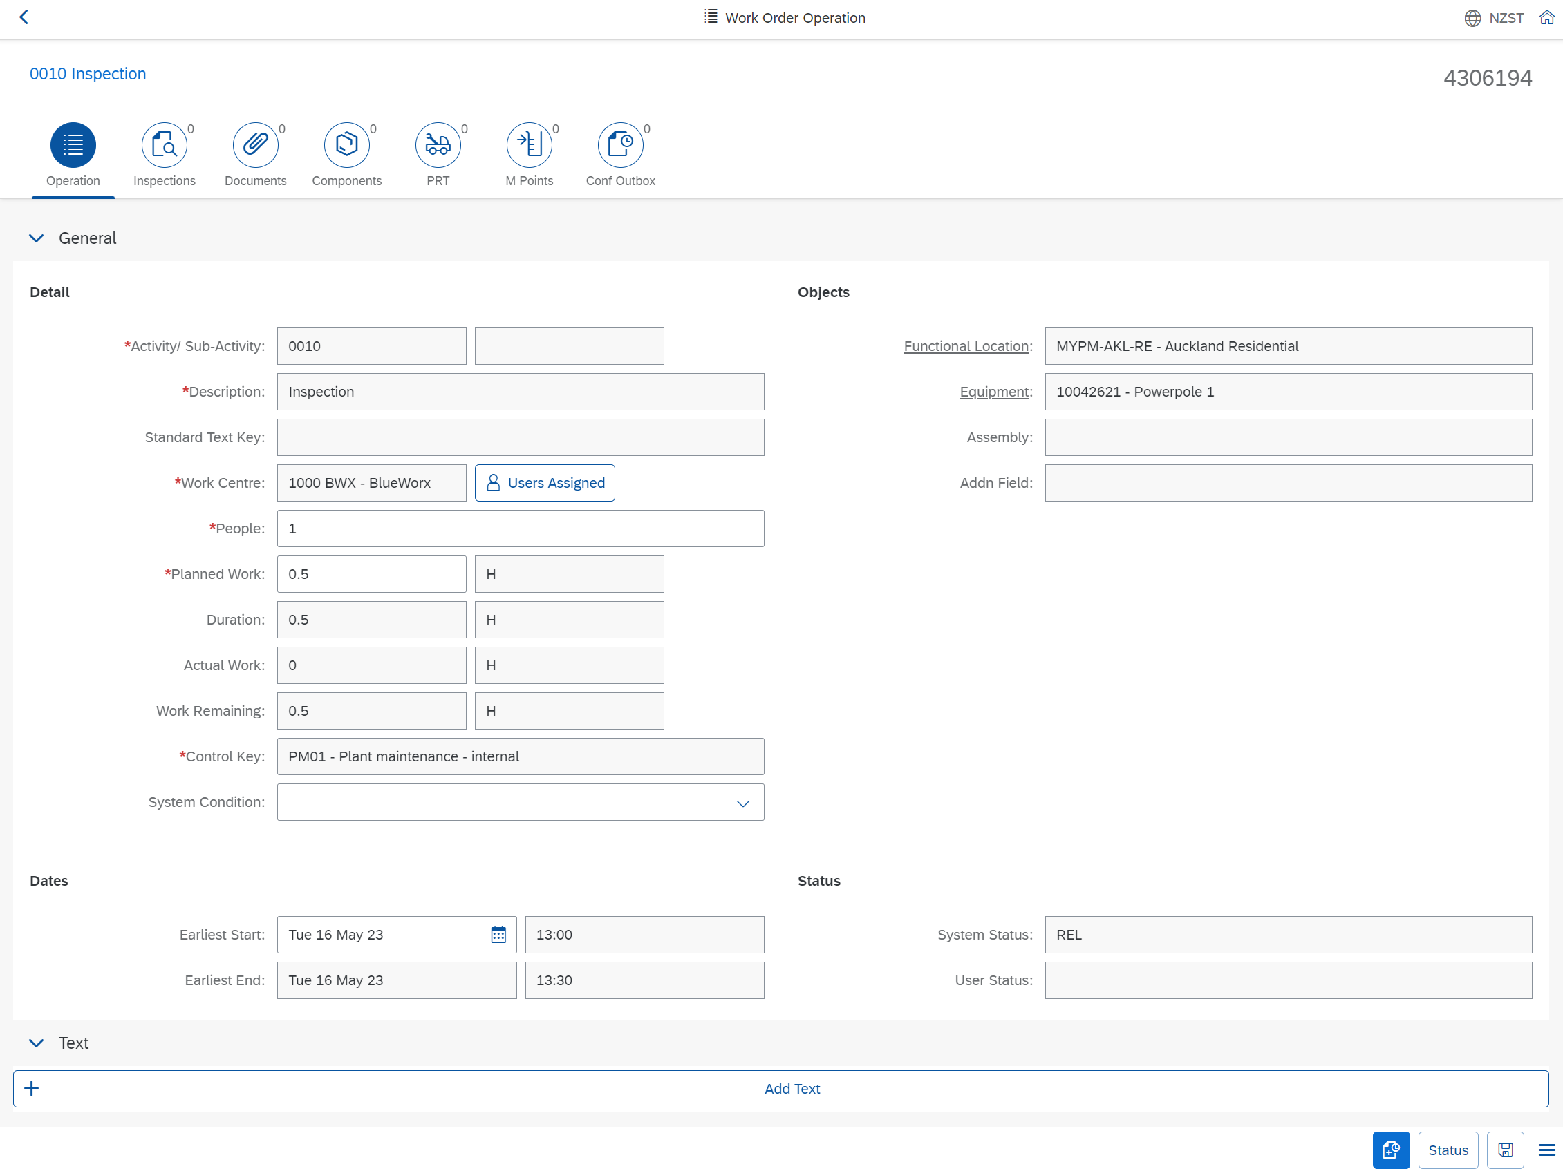Click the Status button

[1448, 1150]
